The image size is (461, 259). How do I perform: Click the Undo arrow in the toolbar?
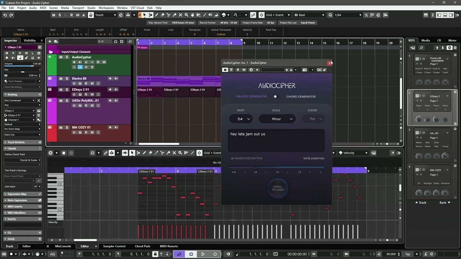pyautogui.click(x=5, y=15)
